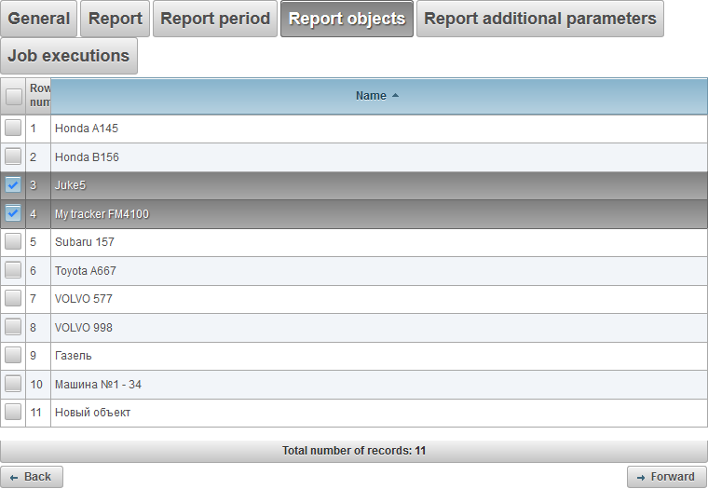
Task: Click the Forward button
Action: coord(666,477)
